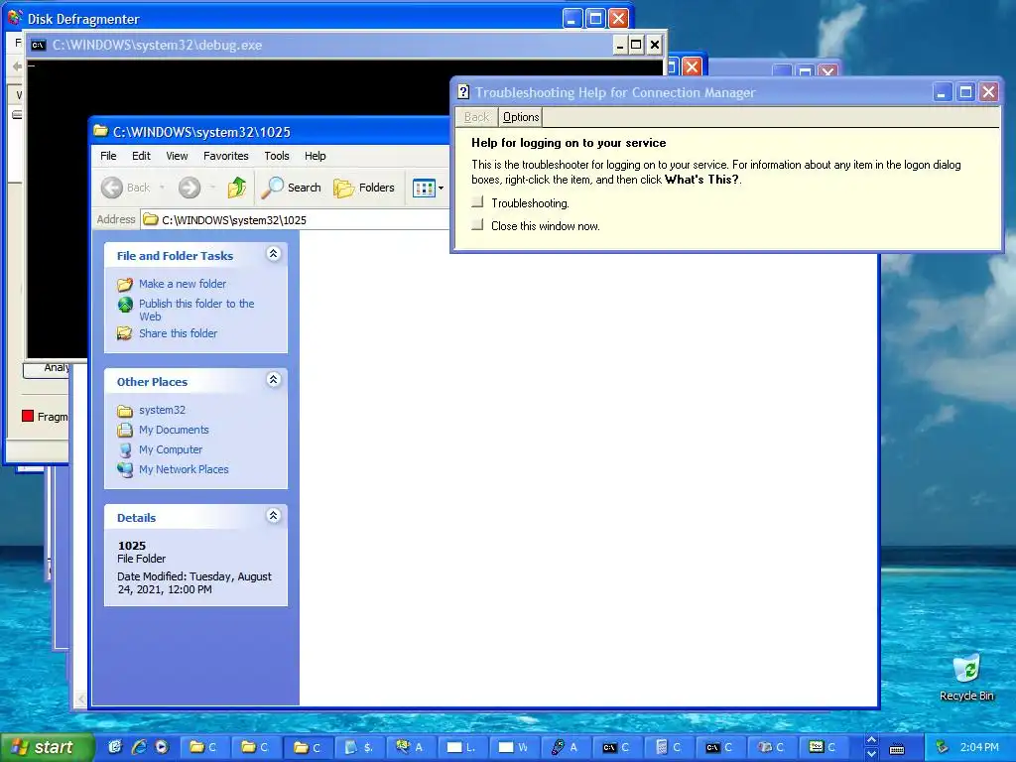
Task: Switch to the taskbar button labeled 'W'
Action: pyautogui.click(x=515, y=747)
